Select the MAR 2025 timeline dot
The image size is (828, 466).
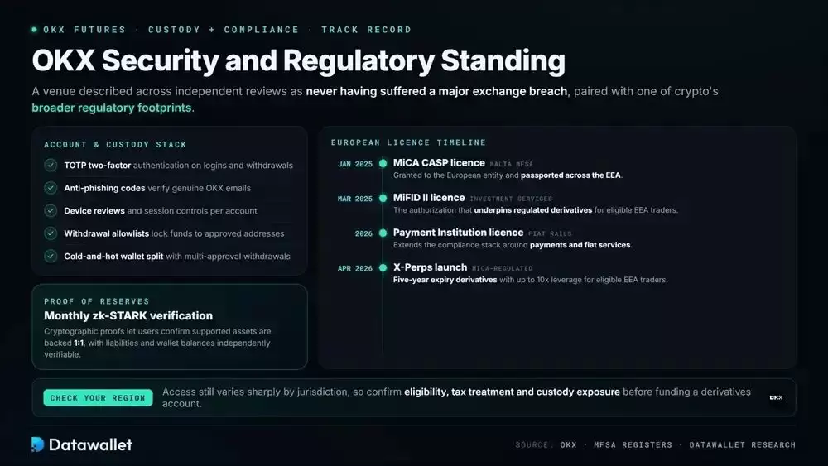pyautogui.click(x=383, y=199)
